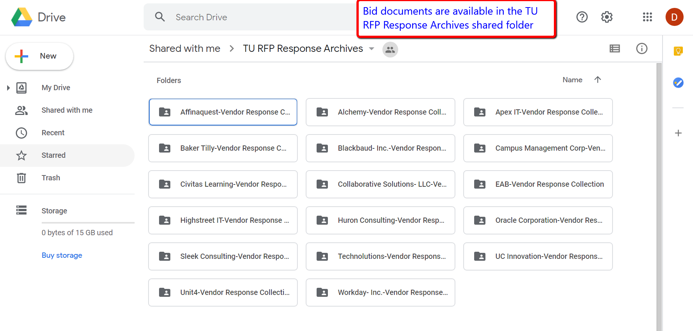The height and width of the screenshot is (331, 693).
Task: Open the Trash section
Action: 51,178
